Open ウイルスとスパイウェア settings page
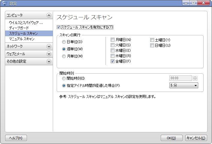The width and height of the screenshot is (212, 144). tap(26, 23)
